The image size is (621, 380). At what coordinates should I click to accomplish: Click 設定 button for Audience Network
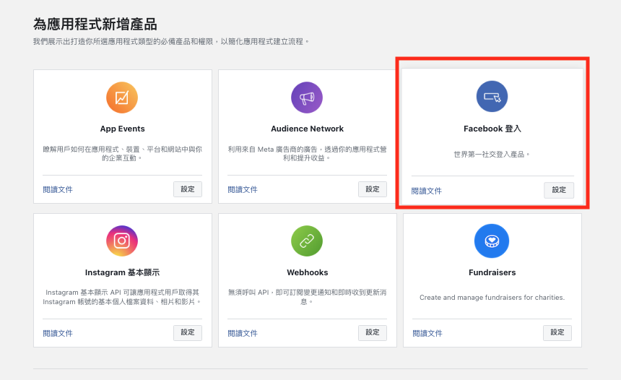coord(373,189)
